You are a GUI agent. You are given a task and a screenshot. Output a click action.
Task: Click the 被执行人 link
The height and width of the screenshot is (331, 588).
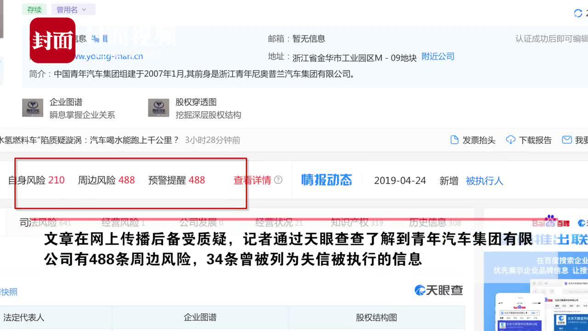click(x=485, y=181)
